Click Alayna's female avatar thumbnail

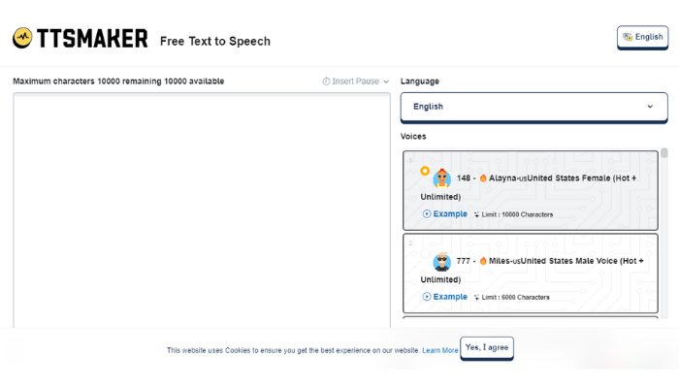tap(441, 178)
